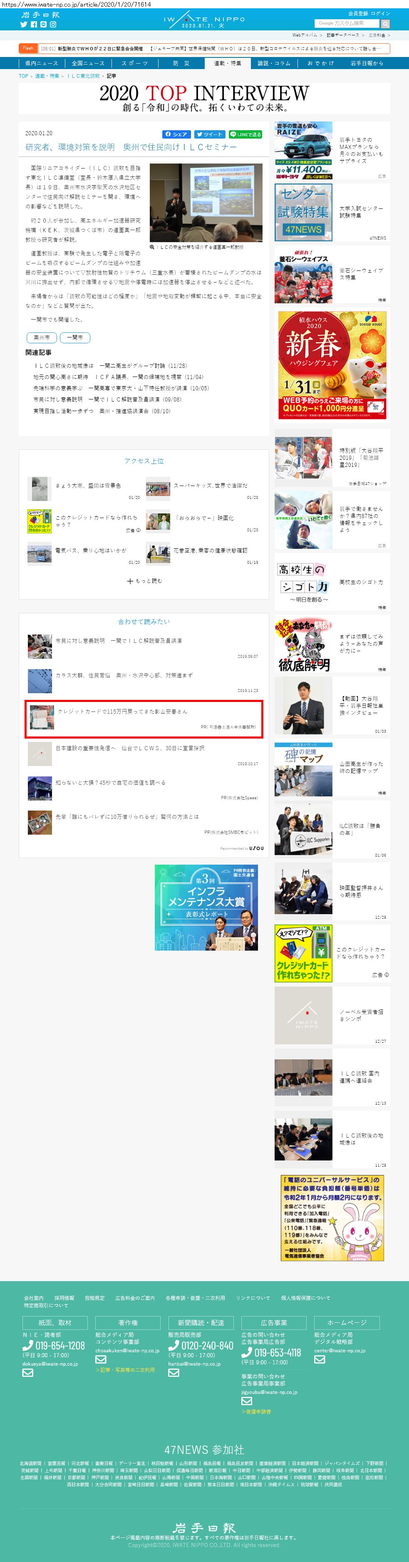The image size is (409, 1562).
Task: Open related article dated (11/28)
Action: point(111,366)
